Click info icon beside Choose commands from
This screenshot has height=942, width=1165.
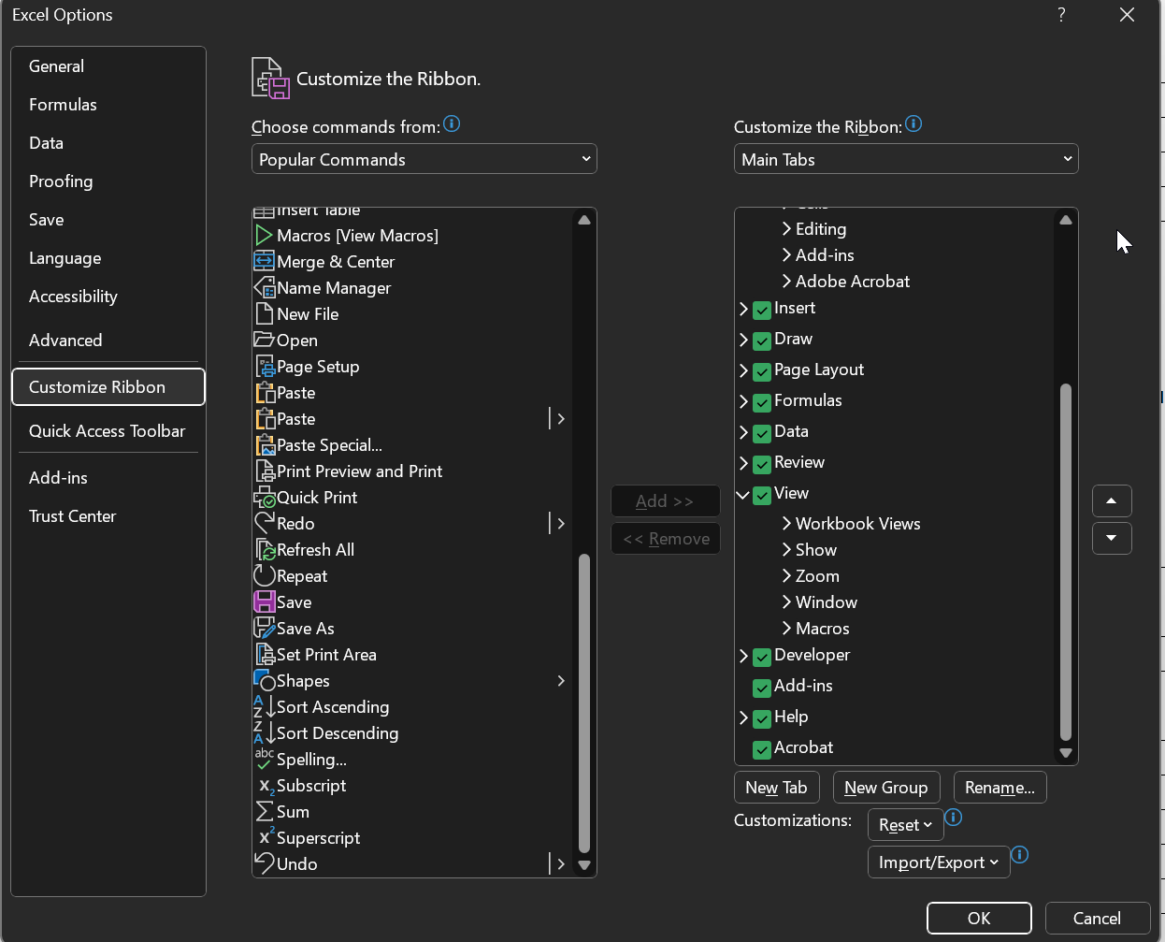[452, 123]
